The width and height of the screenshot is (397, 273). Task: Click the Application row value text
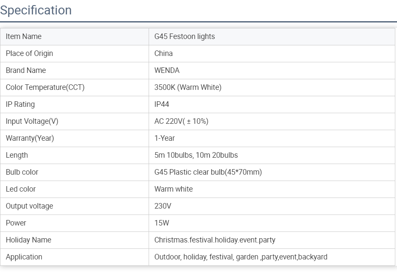coord(241,257)
